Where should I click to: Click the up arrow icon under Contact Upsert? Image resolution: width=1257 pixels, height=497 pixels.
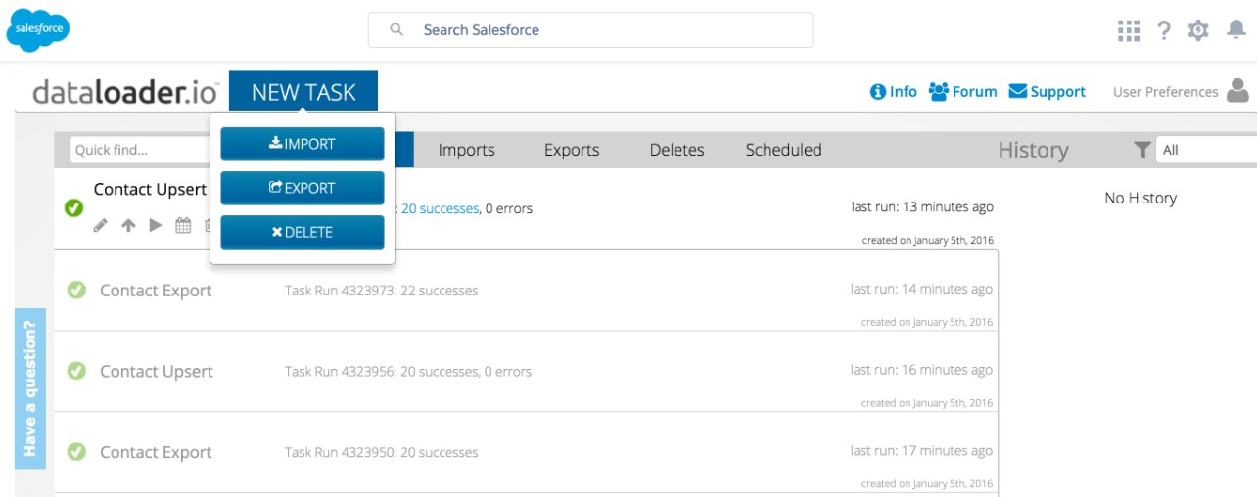tap(128, 226)
